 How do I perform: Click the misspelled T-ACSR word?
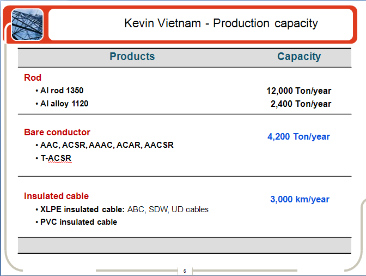56,158
